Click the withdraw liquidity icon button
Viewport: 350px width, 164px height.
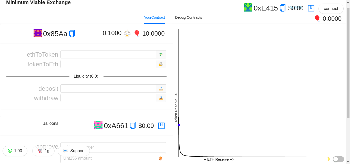(161, 98)
